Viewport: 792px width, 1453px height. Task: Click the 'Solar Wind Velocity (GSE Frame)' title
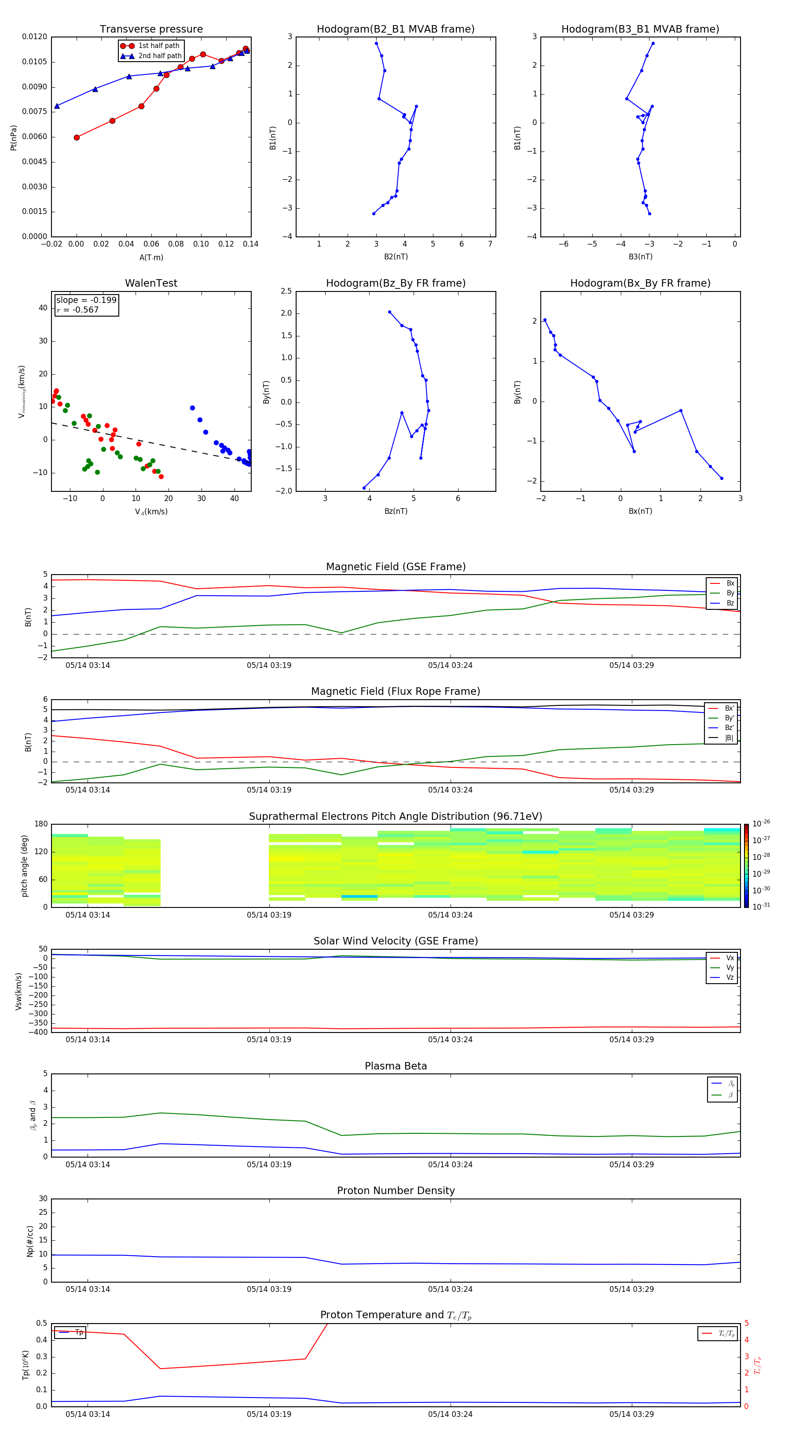pyautogui.click(x=396, y=941)
